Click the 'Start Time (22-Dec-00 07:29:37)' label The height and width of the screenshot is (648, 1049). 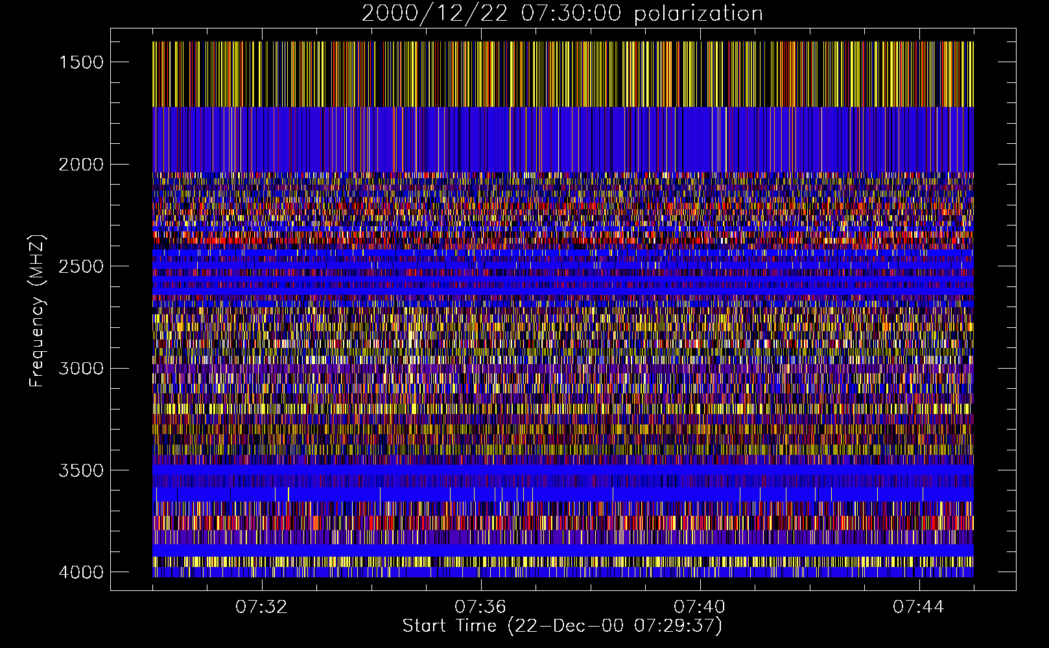click(562, 626)
